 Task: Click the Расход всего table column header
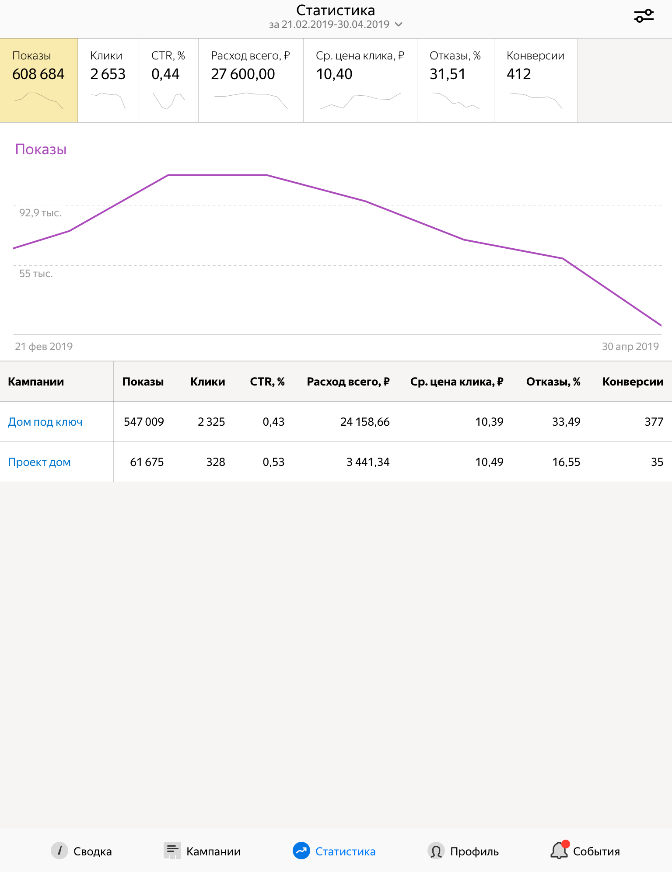348,382
